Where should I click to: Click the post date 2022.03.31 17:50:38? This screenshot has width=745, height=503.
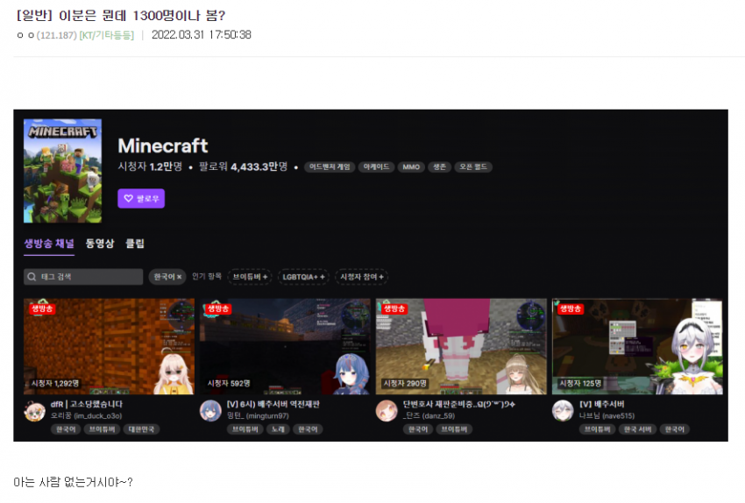tap(202, 35)
